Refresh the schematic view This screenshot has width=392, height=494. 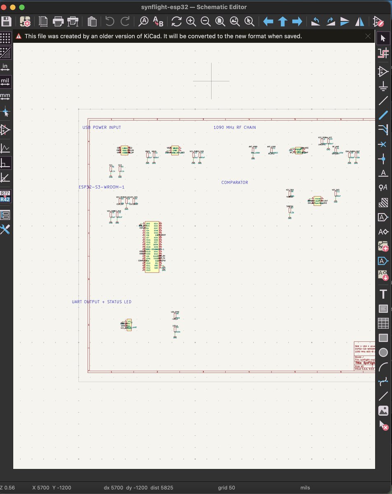tap(177, 21)
